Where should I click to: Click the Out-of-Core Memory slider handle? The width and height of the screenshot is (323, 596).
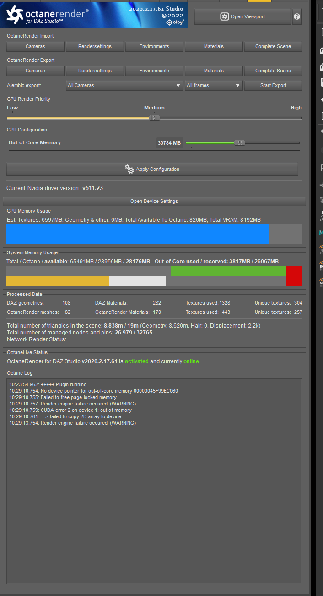coord(239,142)
